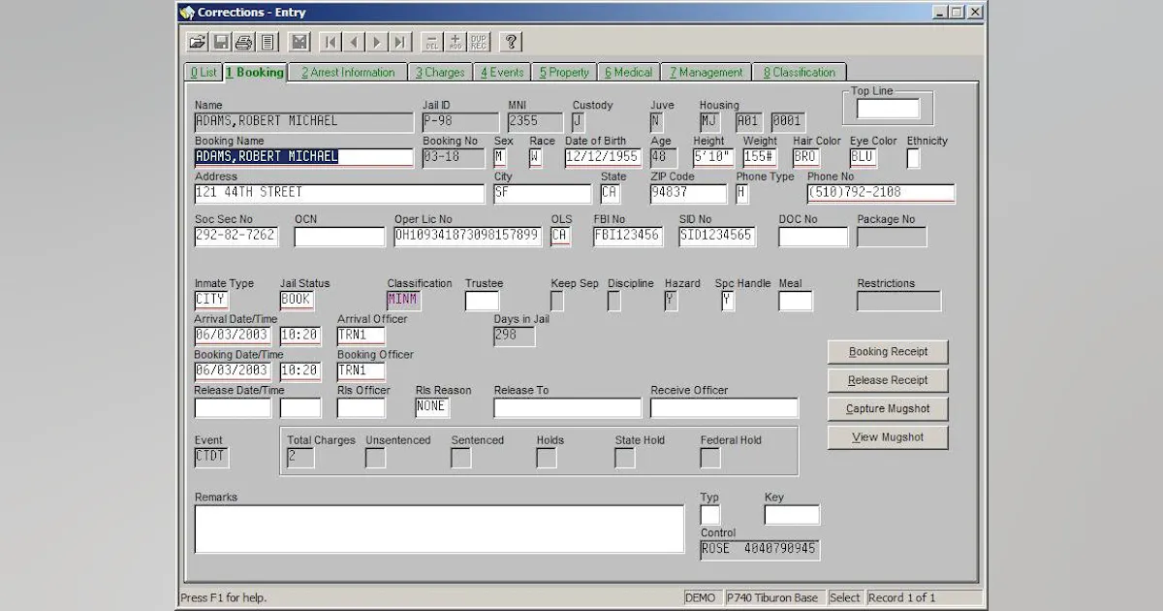This screenshot has height=611, width=1163.
Task: Click the Address field with 121 44TH STREET
Action: coord(339,193)
